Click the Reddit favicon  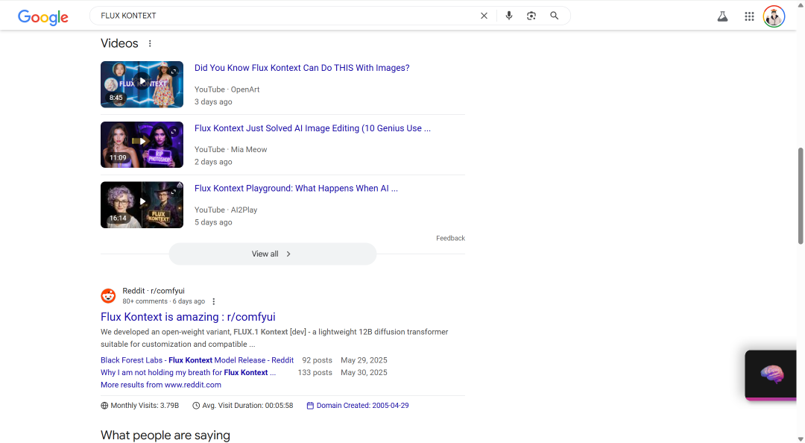(108, 296)
